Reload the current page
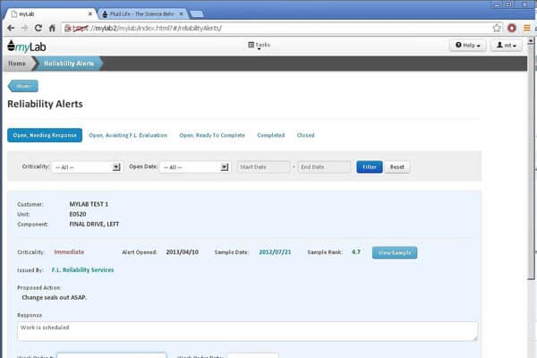537x358 pixels. [38, 28]
